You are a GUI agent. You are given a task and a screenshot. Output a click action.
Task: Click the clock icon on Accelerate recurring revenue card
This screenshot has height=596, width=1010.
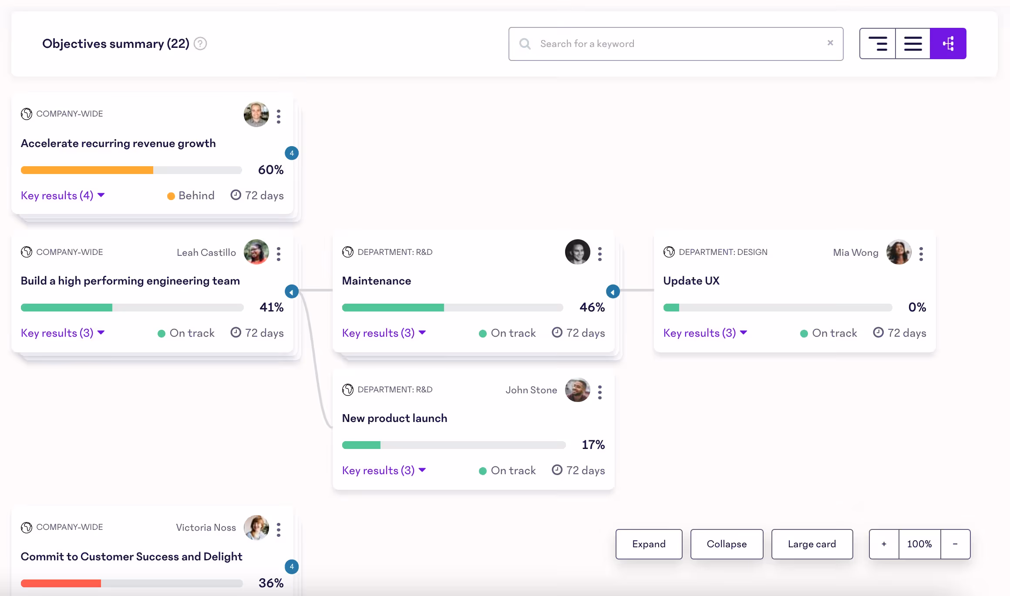(x=236, y=195)
